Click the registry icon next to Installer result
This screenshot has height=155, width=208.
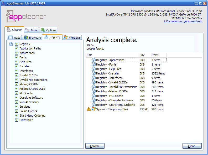pos(94,73)
